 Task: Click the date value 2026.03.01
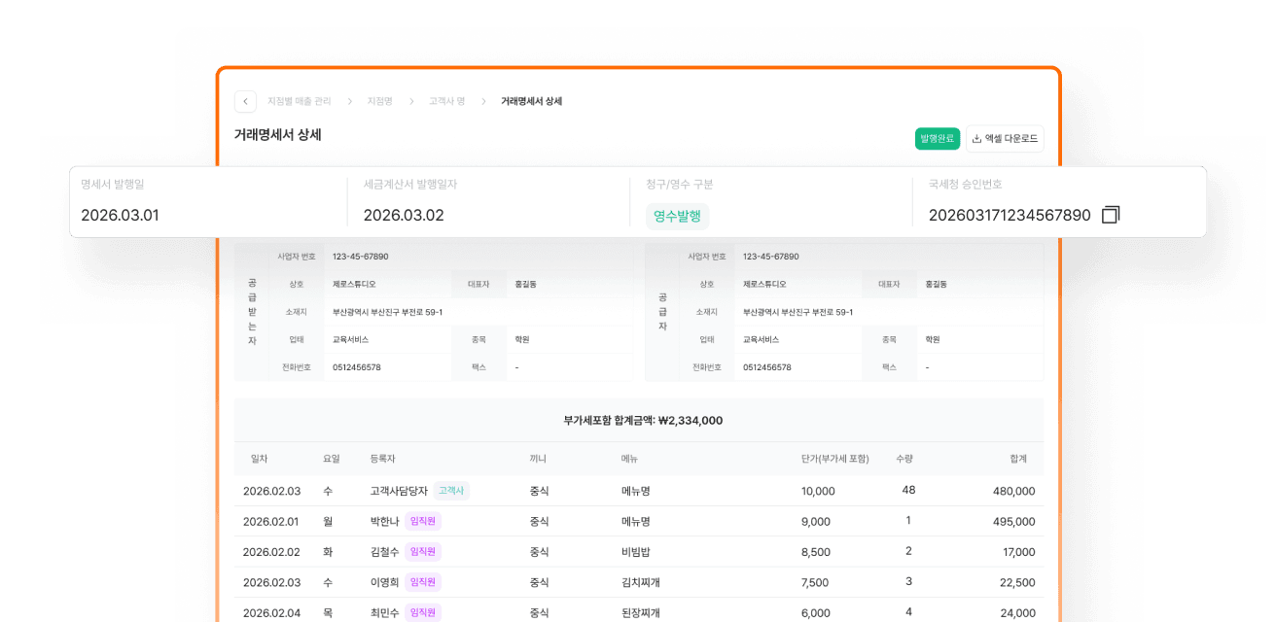pyautogui.click(x=120, y=216)
